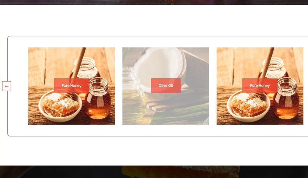Click the dark honeycomb banner at the bottom
The image size is (308, 178).
coord(154,172)
